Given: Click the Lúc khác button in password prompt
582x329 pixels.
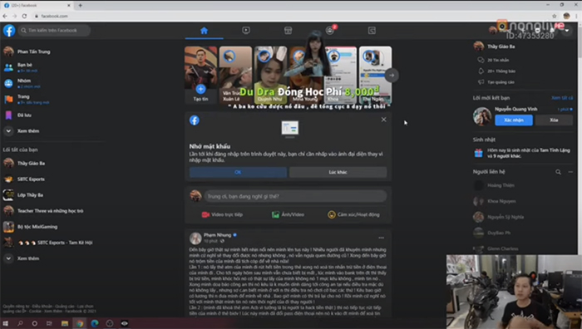Looking at the screenshot, I should [x=338, y=172].
